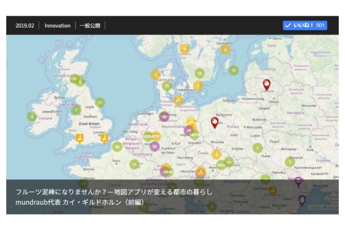345x230 pixels.
Task: Open the green cluster 5 in Ukraine
Action: coord(290,162)
